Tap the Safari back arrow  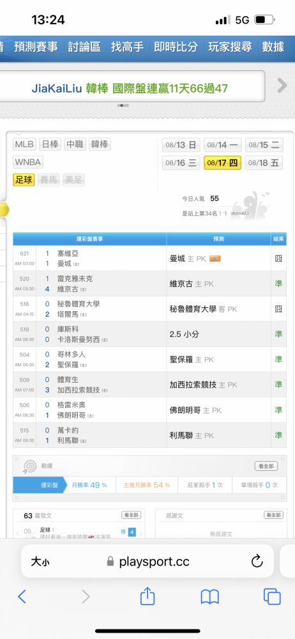[x=22, y=597]
